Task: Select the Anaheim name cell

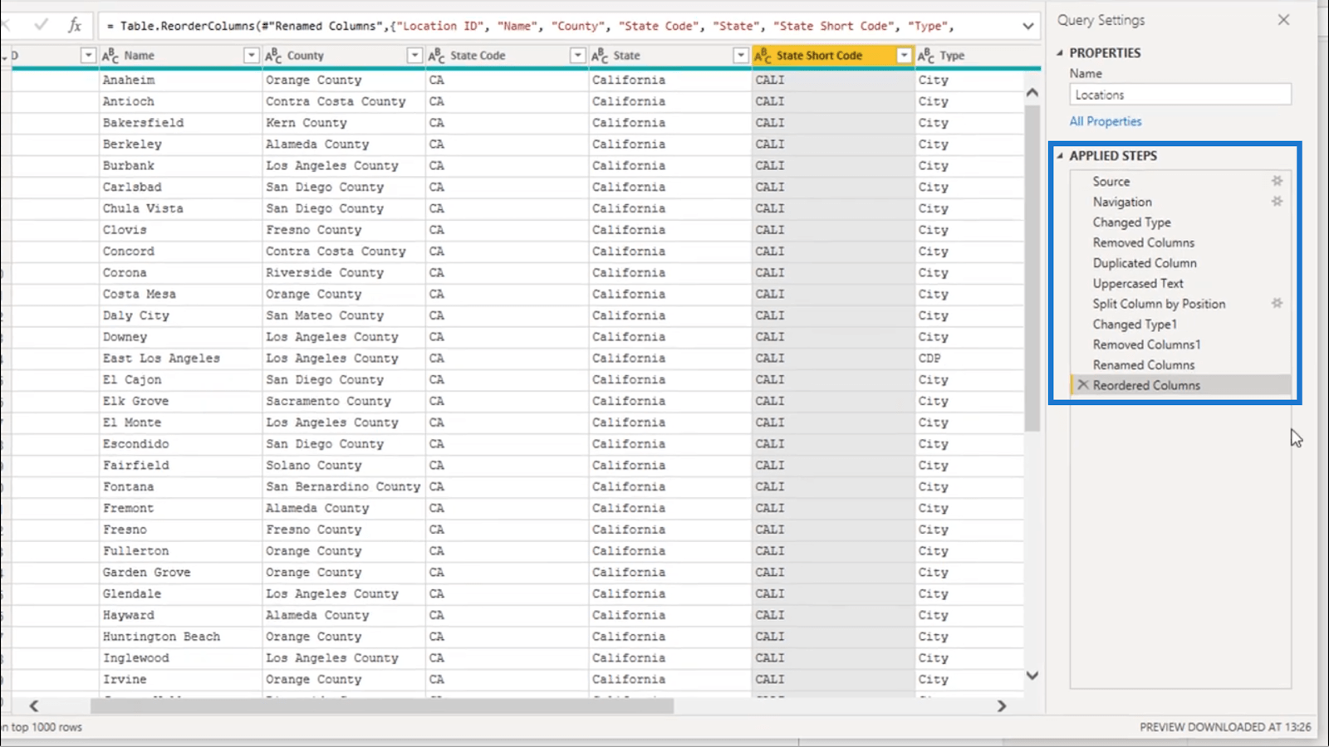Action: [x=179, y=80]
